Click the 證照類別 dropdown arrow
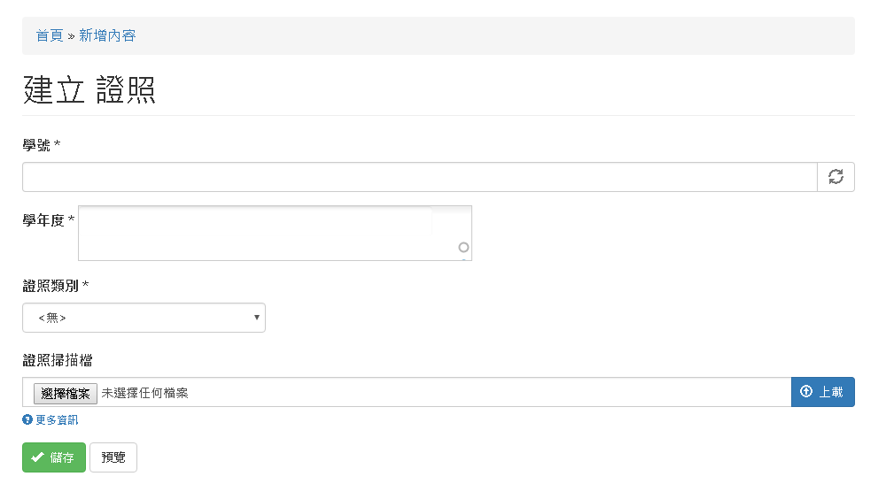Image resolution: width=894 pixels, height=484 pixels. 256,317
